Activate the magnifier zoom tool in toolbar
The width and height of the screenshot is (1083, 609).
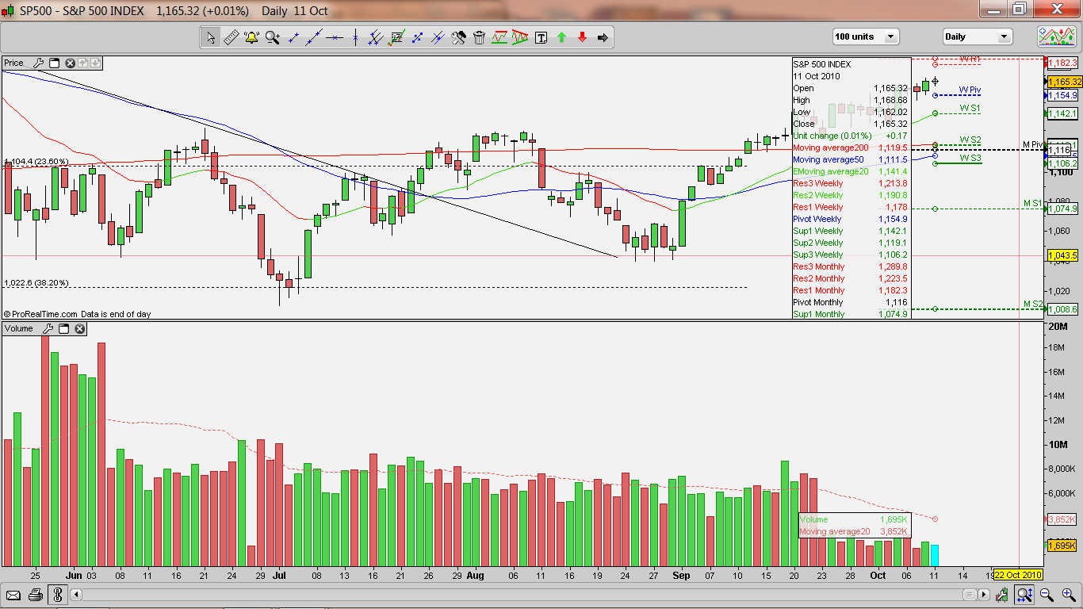point(273,37)
